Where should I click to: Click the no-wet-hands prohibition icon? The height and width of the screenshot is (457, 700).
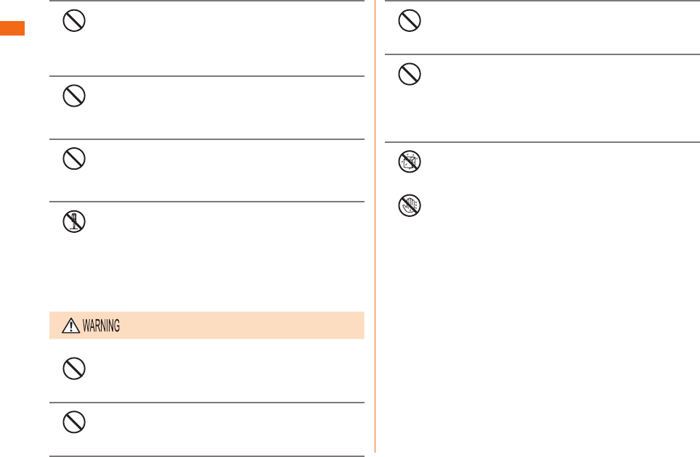(410, 205)
